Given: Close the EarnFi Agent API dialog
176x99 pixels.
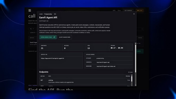Looking at the screenshot, I should click(134, 14).
